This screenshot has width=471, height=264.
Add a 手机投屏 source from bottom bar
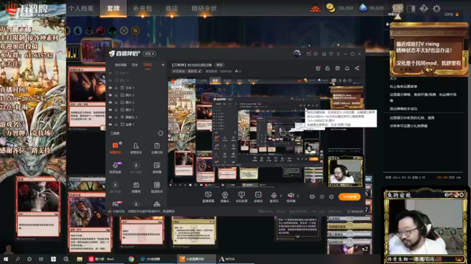point(241,197)
